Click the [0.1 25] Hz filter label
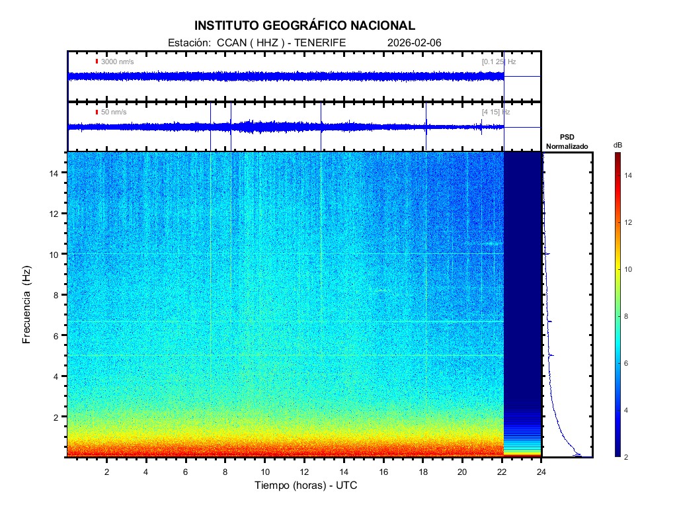Viewport: 677px width, 508px height. point(498,62)
